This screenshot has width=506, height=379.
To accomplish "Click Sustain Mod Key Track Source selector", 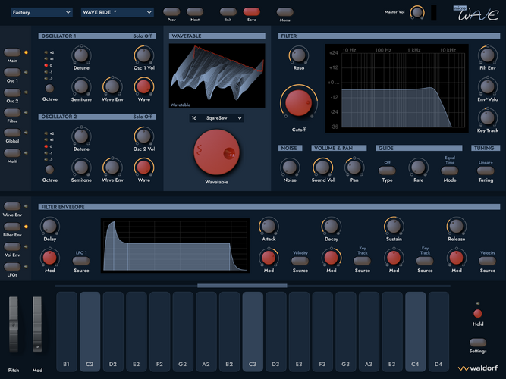I will pyautogui.click(x=425, y=261).
